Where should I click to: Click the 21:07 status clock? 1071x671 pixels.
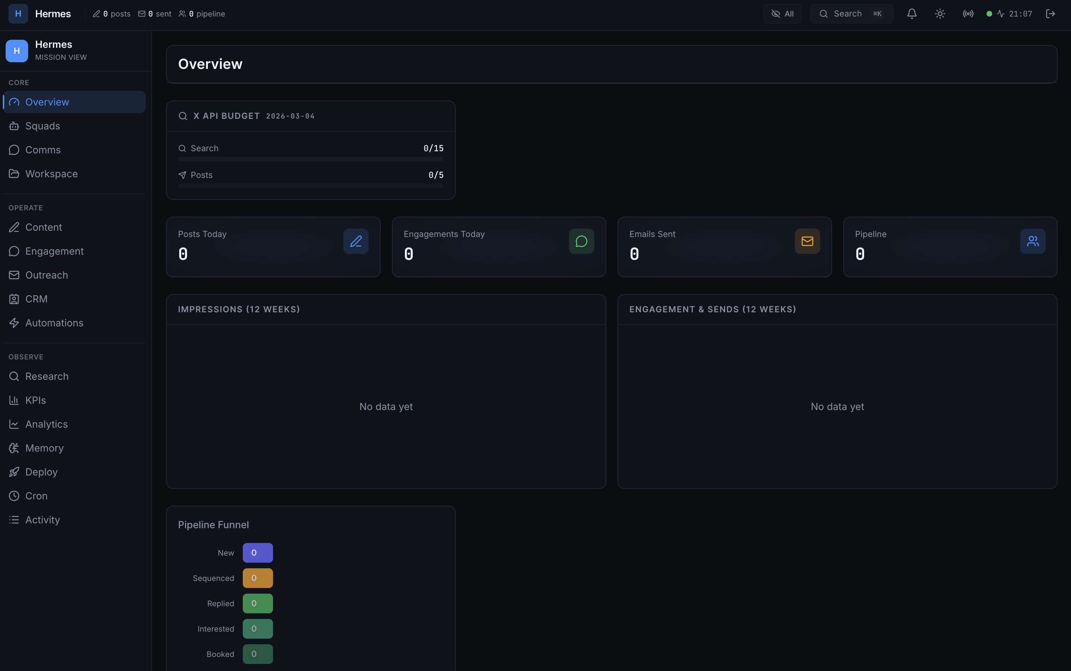pyautogui.click(x=1020, y=14)
